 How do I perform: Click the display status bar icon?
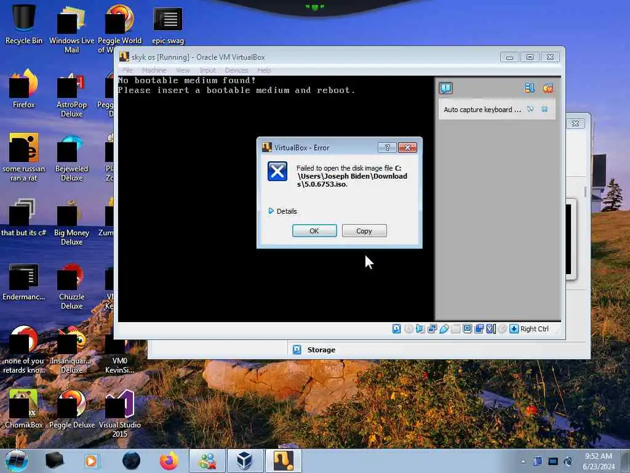click(468, 329)
